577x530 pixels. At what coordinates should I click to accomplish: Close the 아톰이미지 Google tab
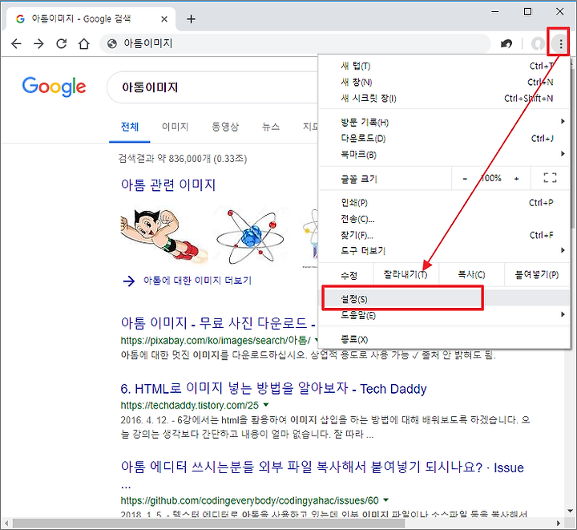(x=164, y=18)
